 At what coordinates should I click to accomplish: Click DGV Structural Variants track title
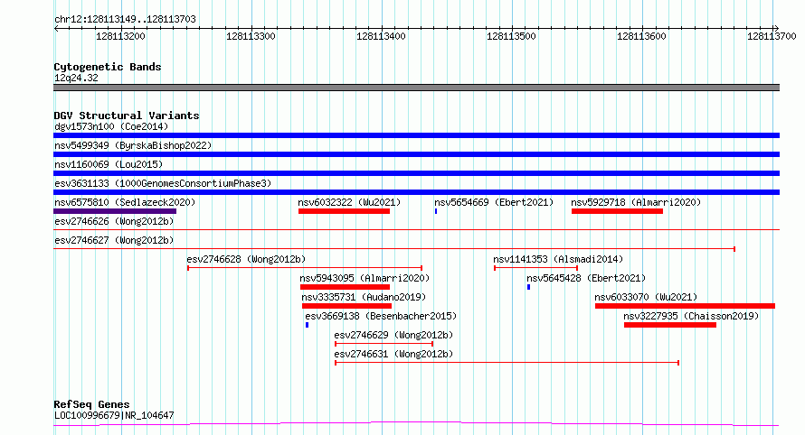point(127,116)
